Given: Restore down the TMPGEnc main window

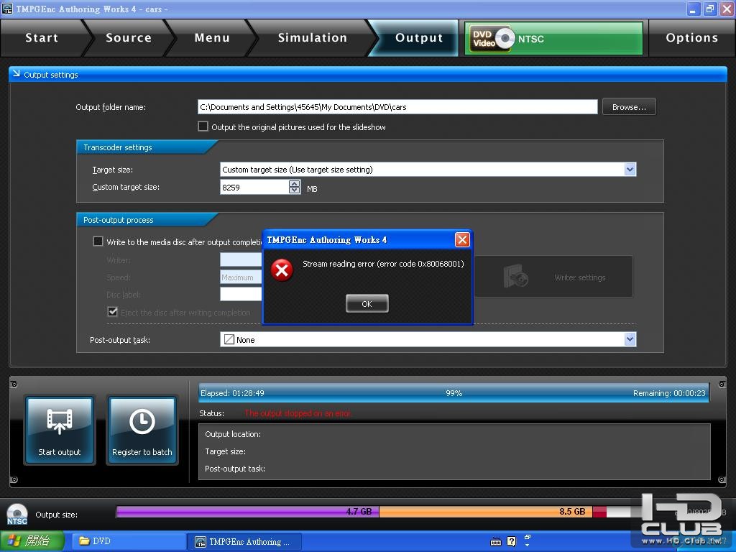Looking at the screenshot, I should click(709, 9).
